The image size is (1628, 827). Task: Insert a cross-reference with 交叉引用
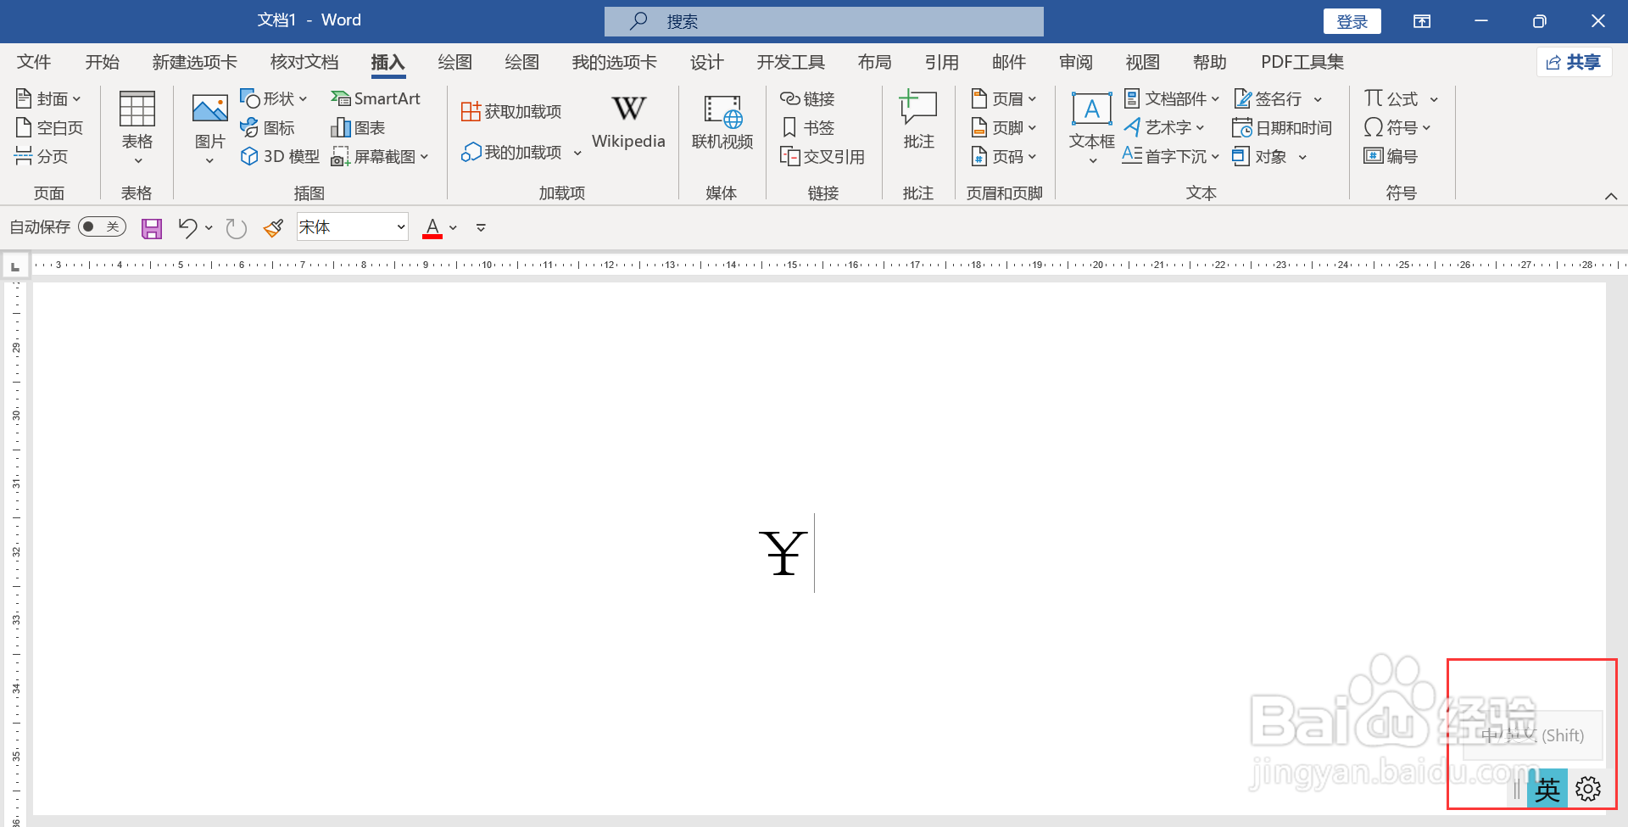[x=822, y=156]
